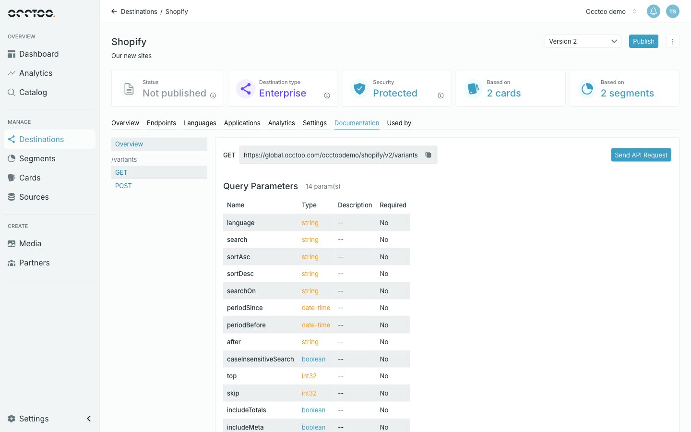Switch to the Overview tab
Viewport: 691px width, 432px height.
coord(125,123)
